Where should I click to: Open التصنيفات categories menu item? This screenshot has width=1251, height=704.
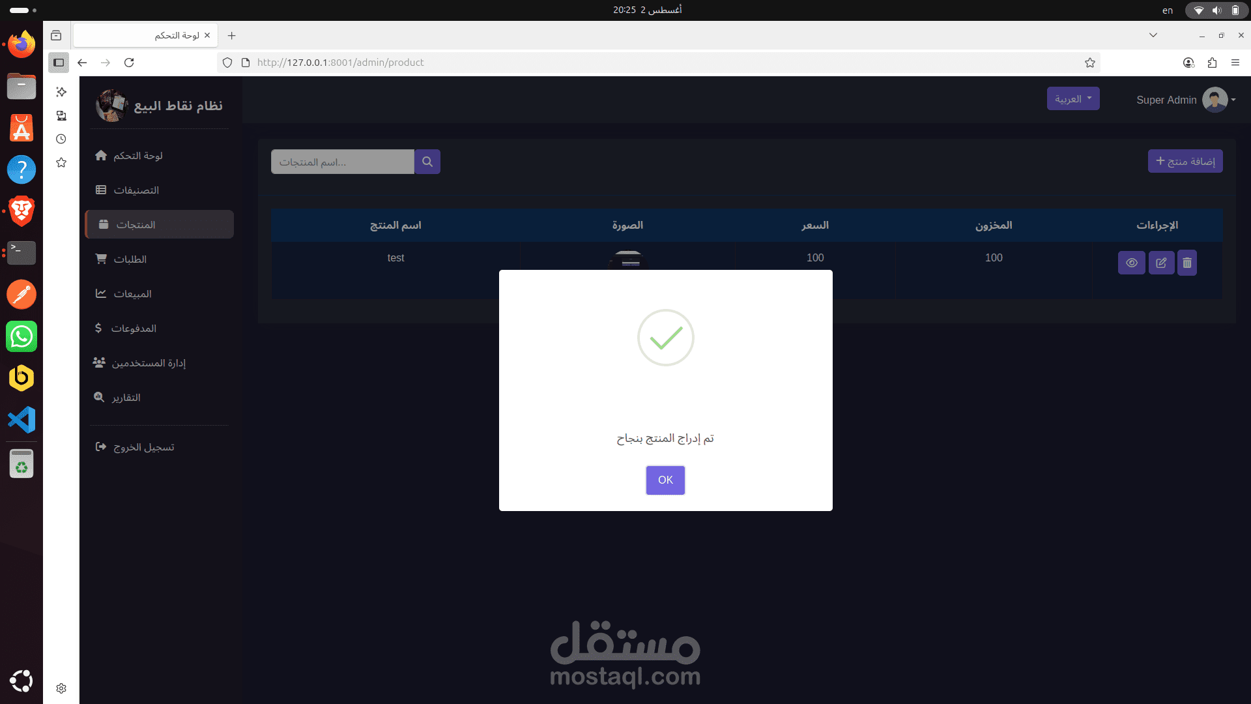tap(127, 190)
